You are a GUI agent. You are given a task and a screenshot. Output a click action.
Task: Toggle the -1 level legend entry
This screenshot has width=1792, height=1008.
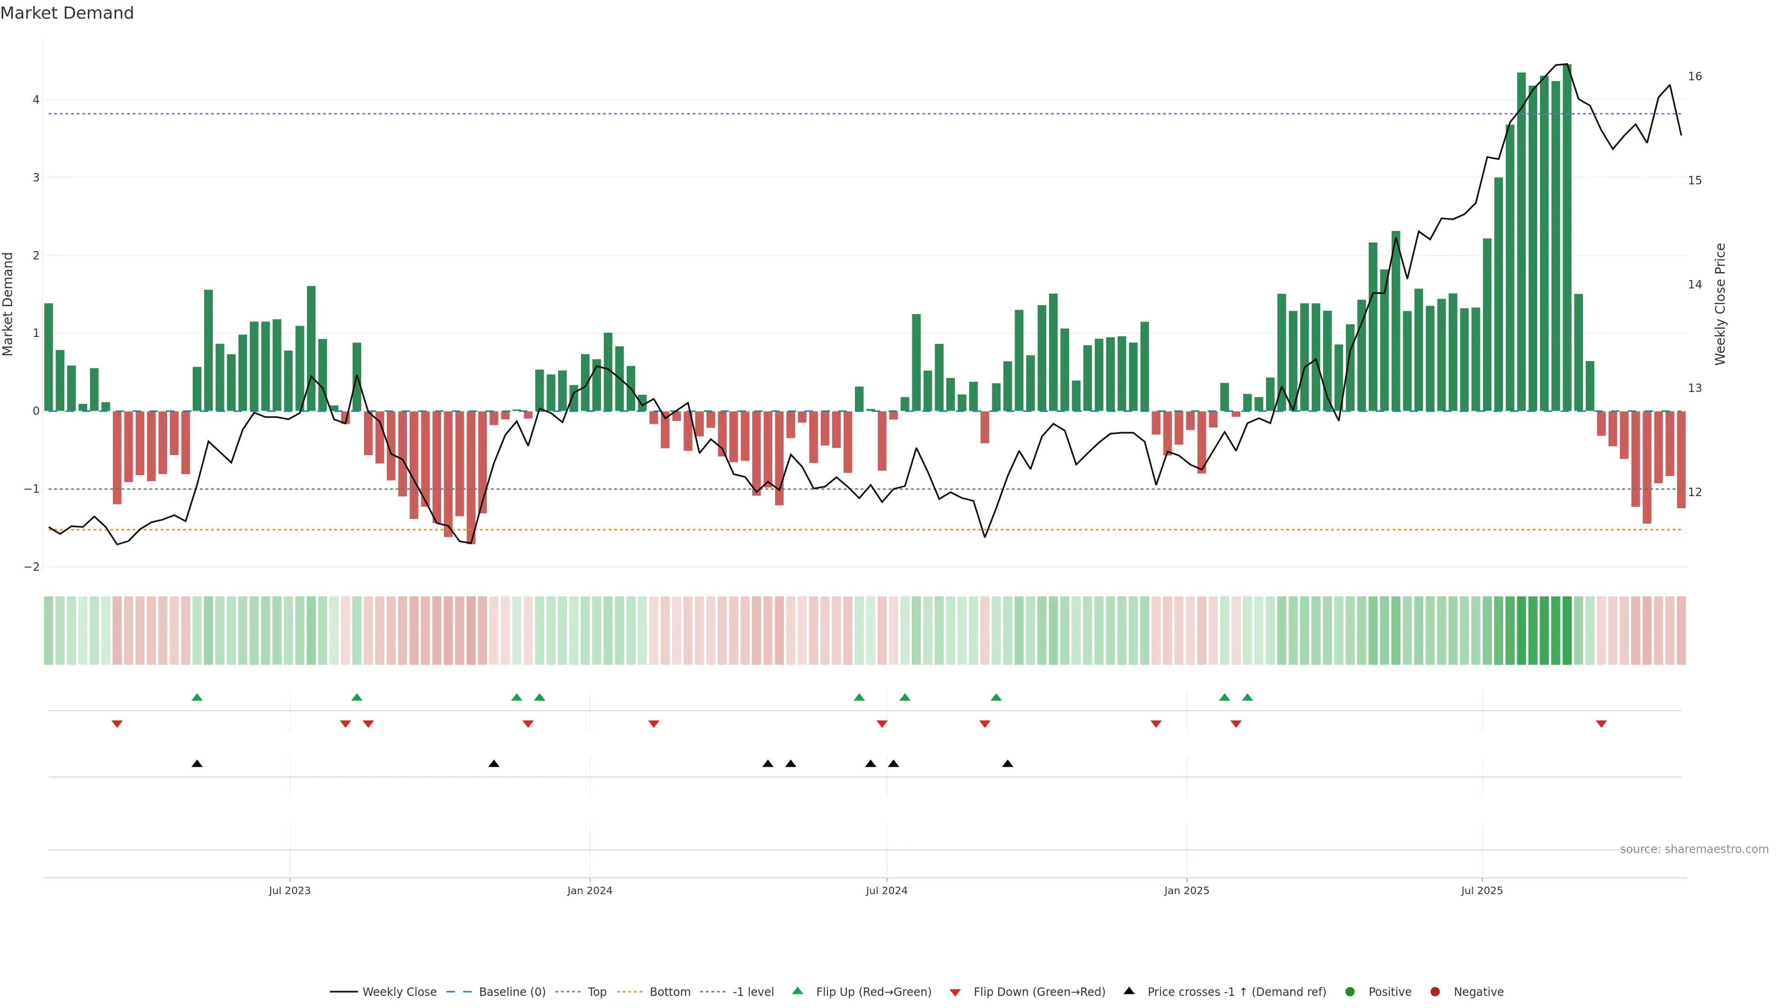[x=753, y=991]
